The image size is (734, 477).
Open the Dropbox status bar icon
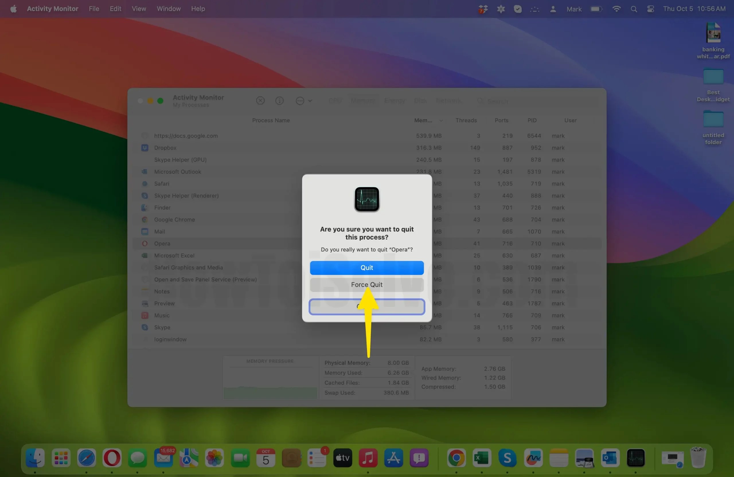(x=483, y=9)
